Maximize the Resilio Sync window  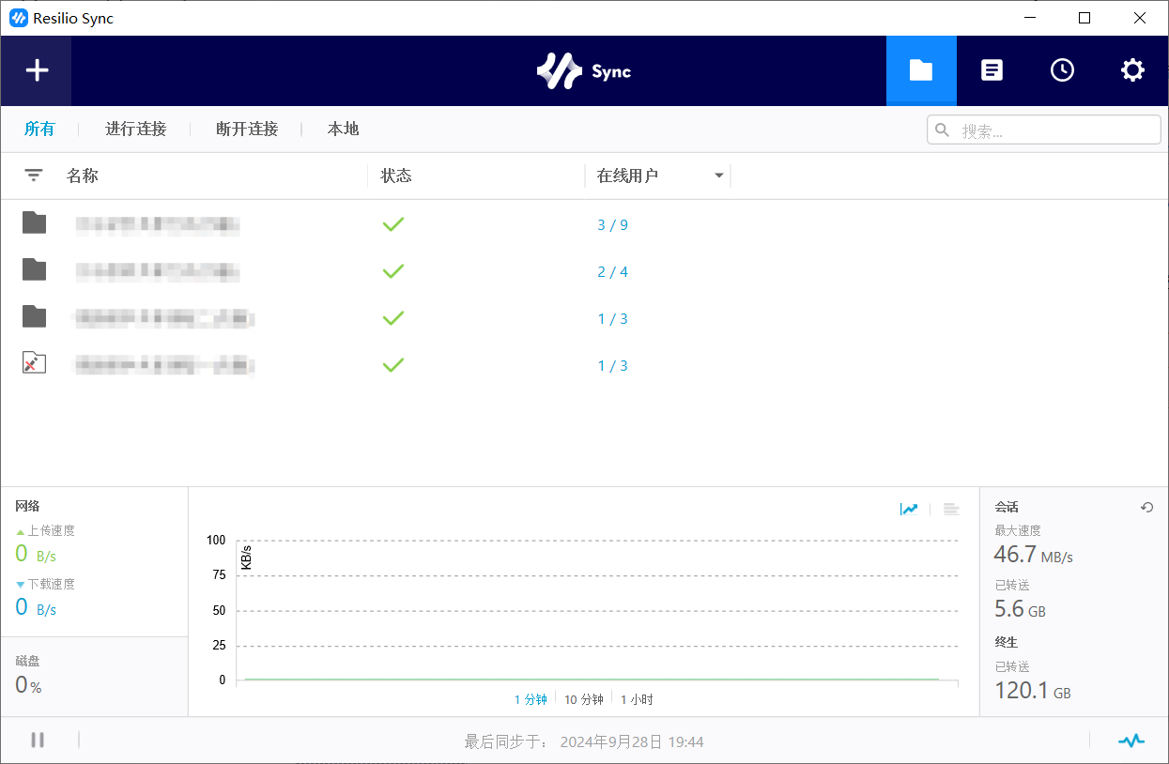1084,18
